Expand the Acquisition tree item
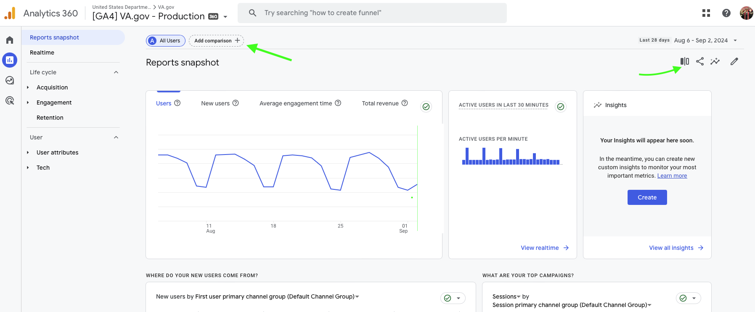The height and width of the screenshot is (312, 755). 28,87
